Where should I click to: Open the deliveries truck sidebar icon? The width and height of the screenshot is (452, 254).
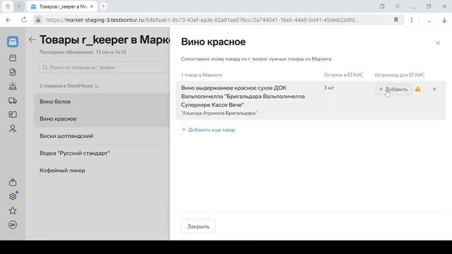pos(13,100)
